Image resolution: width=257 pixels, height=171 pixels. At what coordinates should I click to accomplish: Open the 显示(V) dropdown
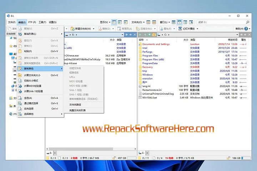[104, 22]
